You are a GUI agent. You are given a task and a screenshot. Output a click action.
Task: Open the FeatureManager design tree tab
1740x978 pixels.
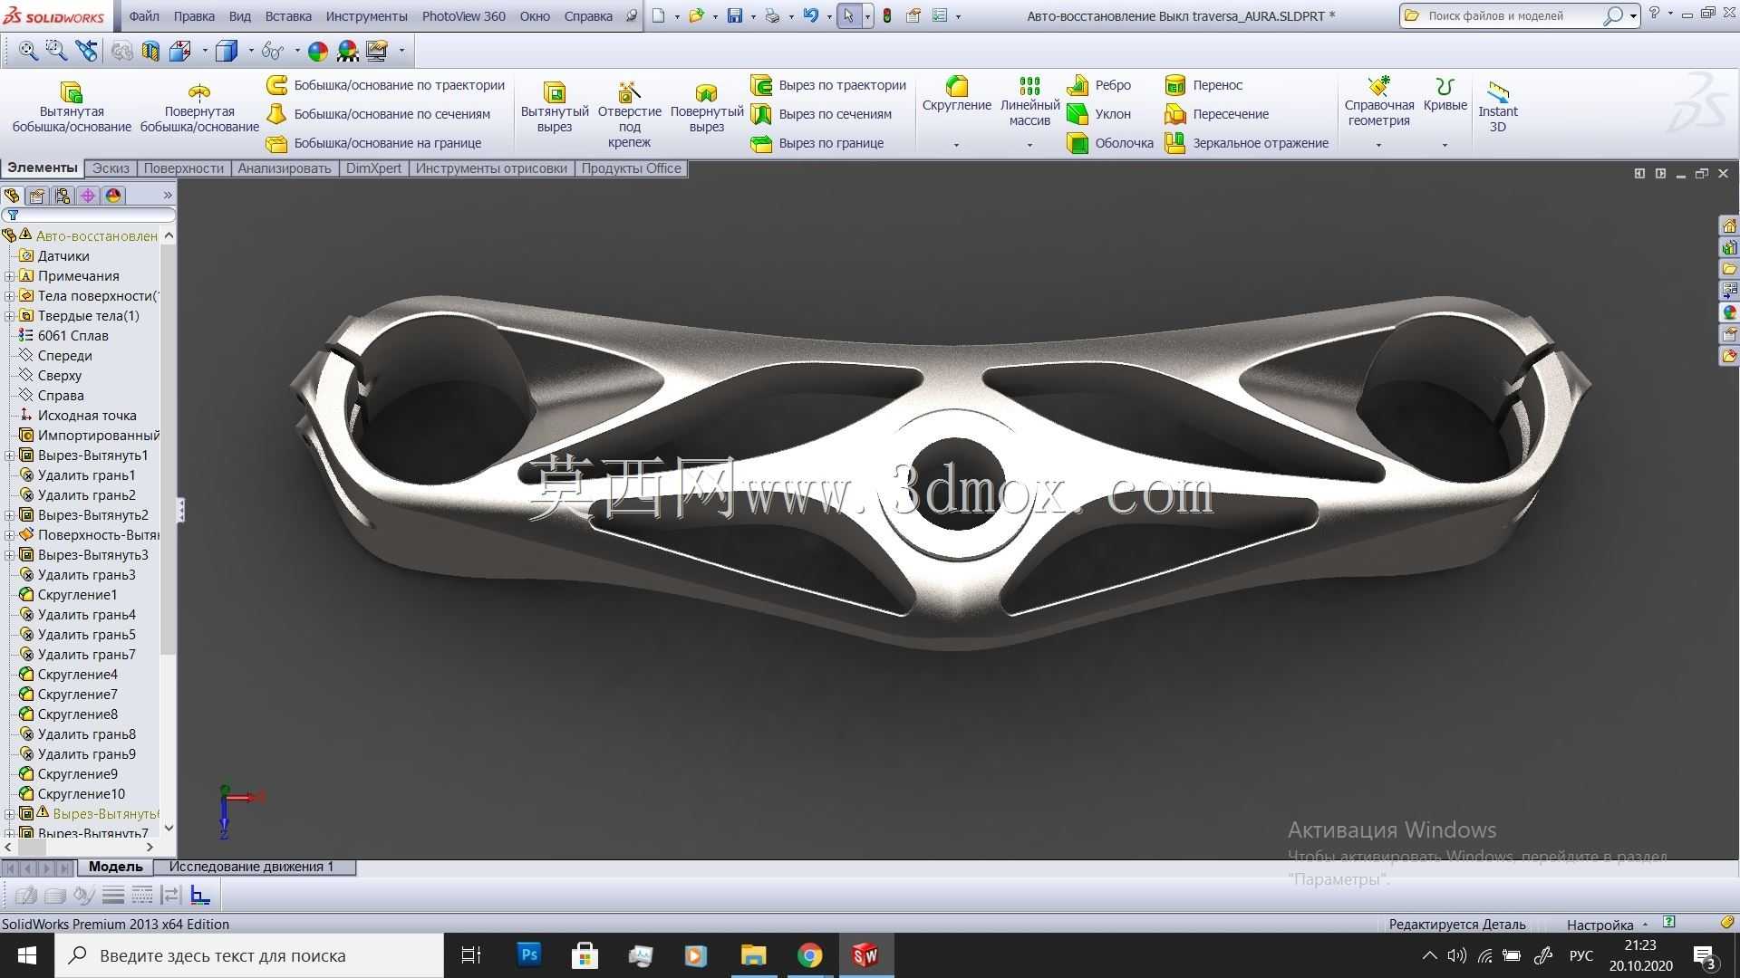(12, 196)
